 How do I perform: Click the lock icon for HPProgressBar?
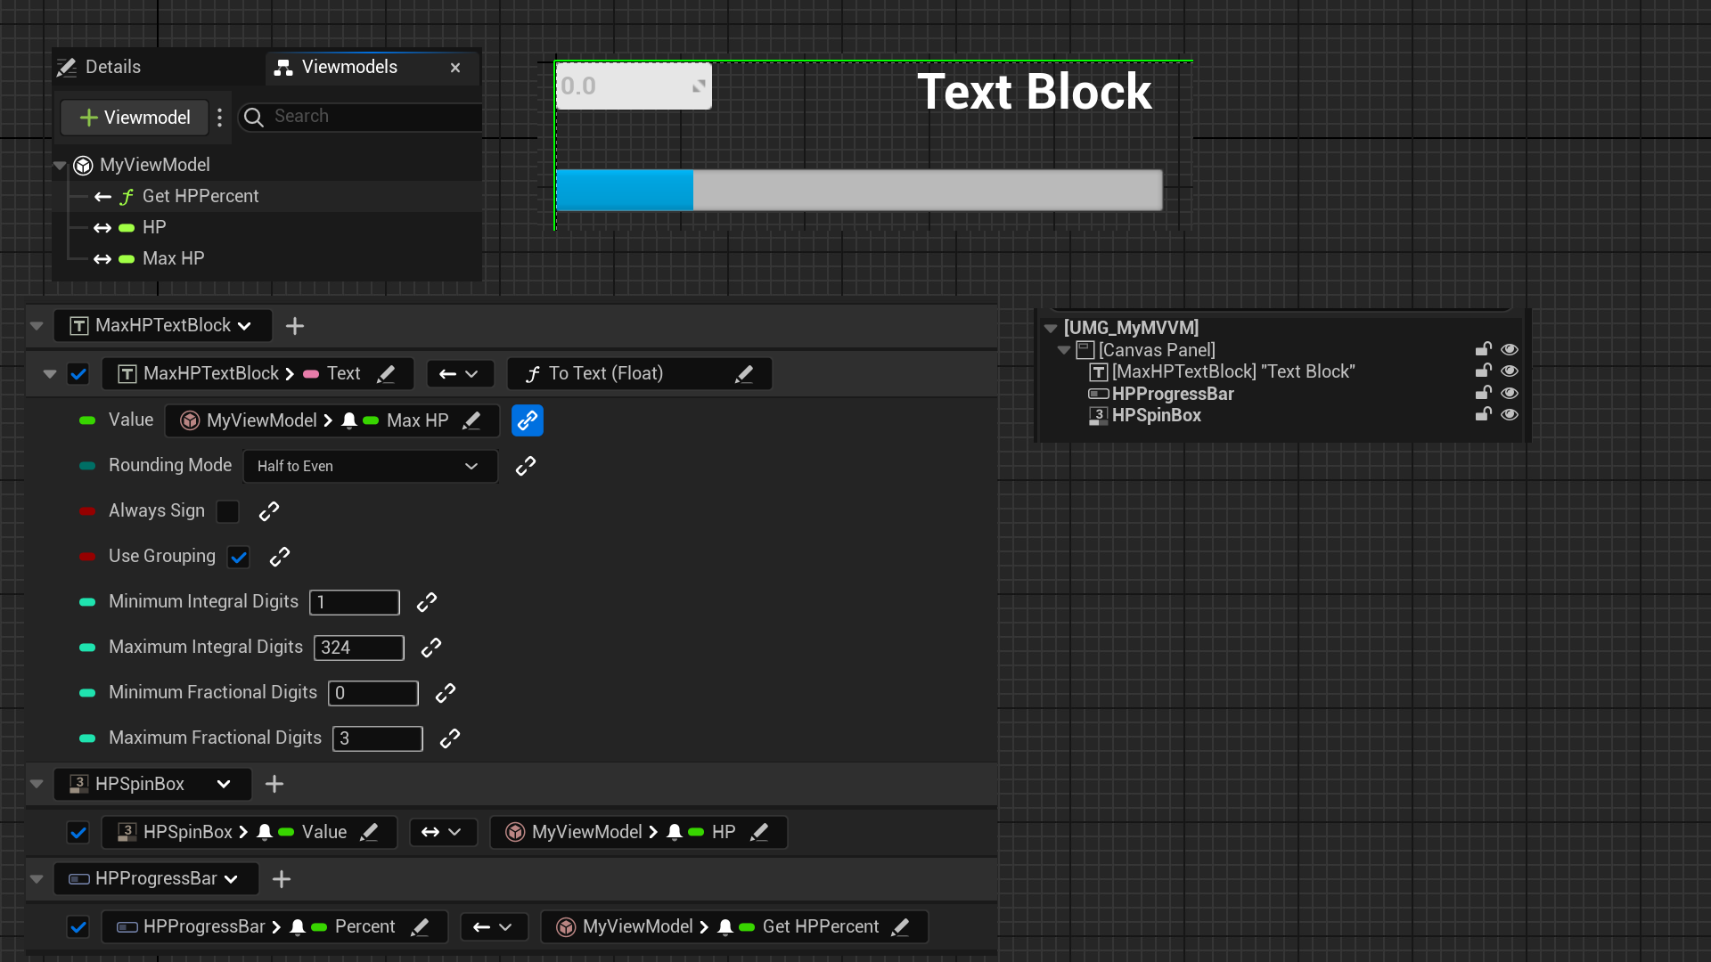tap(1483, 393)
